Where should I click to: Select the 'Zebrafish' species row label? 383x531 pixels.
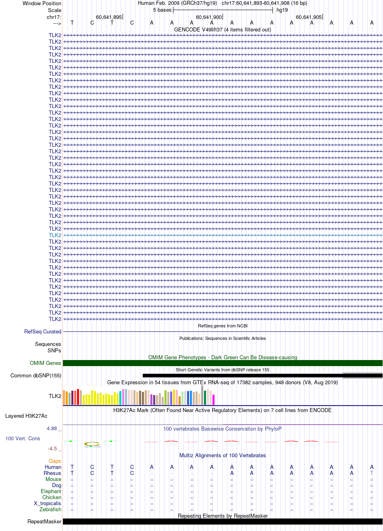(x=50, y=509)
